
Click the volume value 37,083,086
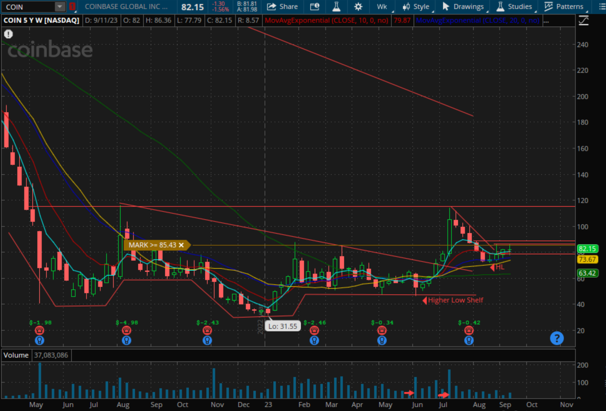[x=51, y=355]
